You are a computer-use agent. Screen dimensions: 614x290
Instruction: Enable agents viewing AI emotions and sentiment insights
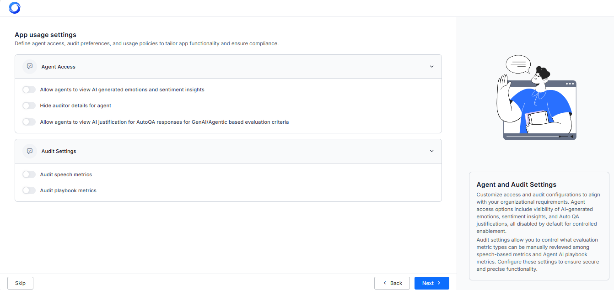29,90
